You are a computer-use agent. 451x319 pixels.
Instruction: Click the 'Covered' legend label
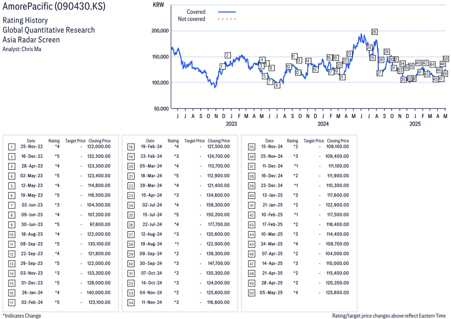pyautogui.click(x=196, y=12)
